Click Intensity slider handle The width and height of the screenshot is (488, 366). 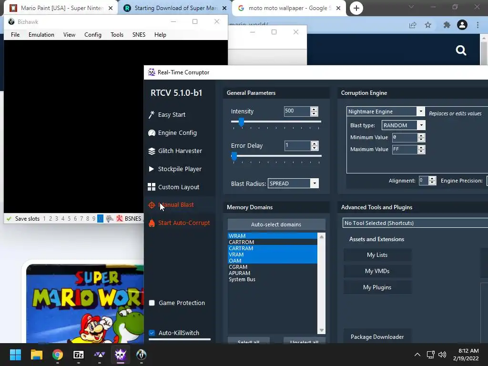(241, 122)
